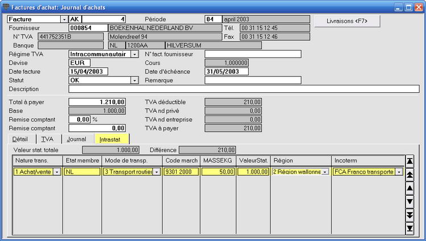Click ValeurStat. cell 1.000,00
Screen dimensions: 426x241
(x=253, y=172)
